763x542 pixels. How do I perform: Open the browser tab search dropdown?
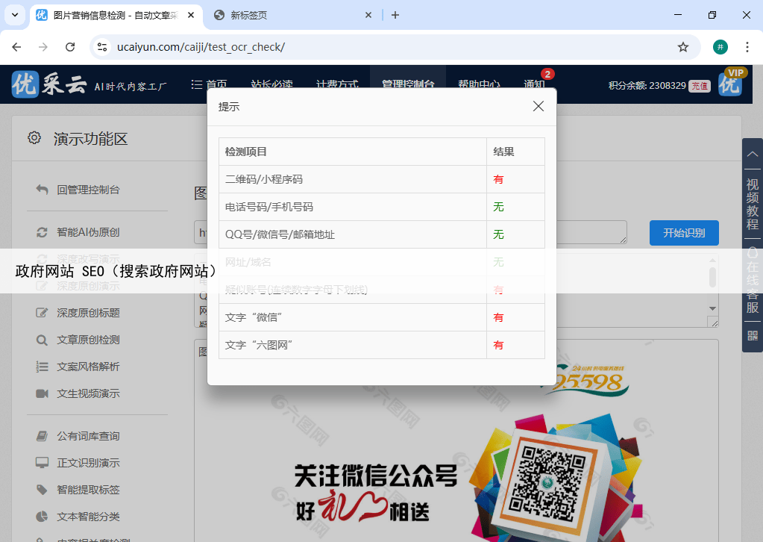click(x=14, y=15)
